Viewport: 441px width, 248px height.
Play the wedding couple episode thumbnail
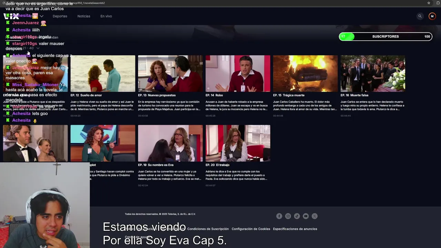(x=35, y=143)
